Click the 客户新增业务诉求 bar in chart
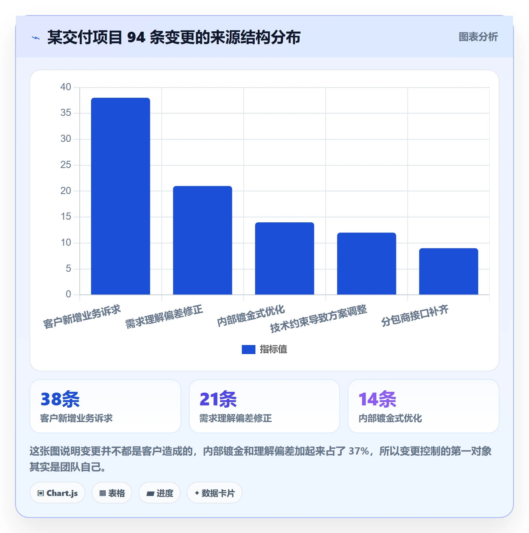This screenshot has height=533, width=529. point(121,196)
